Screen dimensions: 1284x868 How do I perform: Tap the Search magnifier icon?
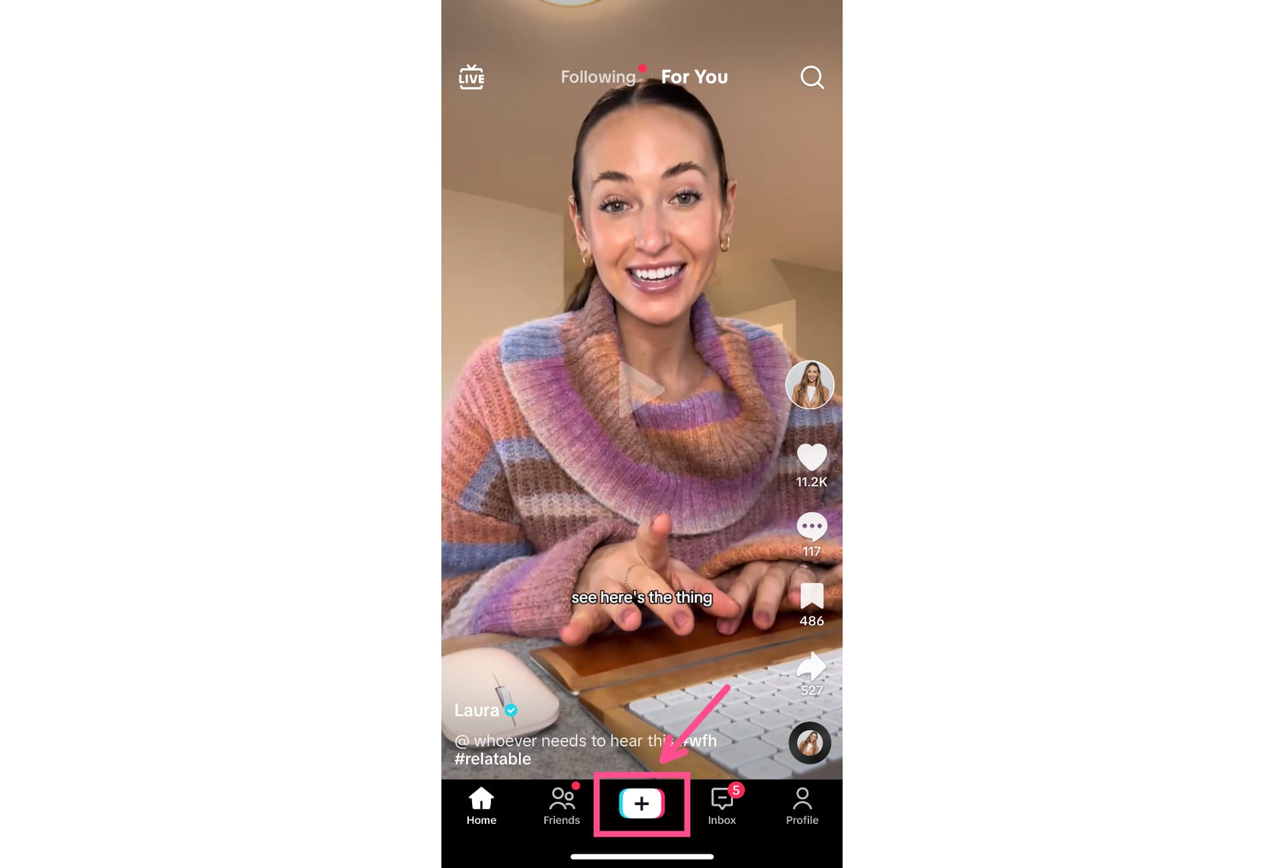pos(813,76)
